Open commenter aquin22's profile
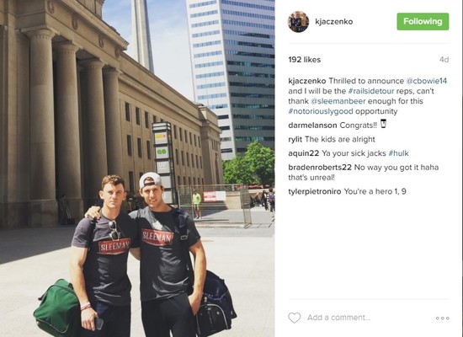This screenshot has height=337, width=463. tap(304, 153)
